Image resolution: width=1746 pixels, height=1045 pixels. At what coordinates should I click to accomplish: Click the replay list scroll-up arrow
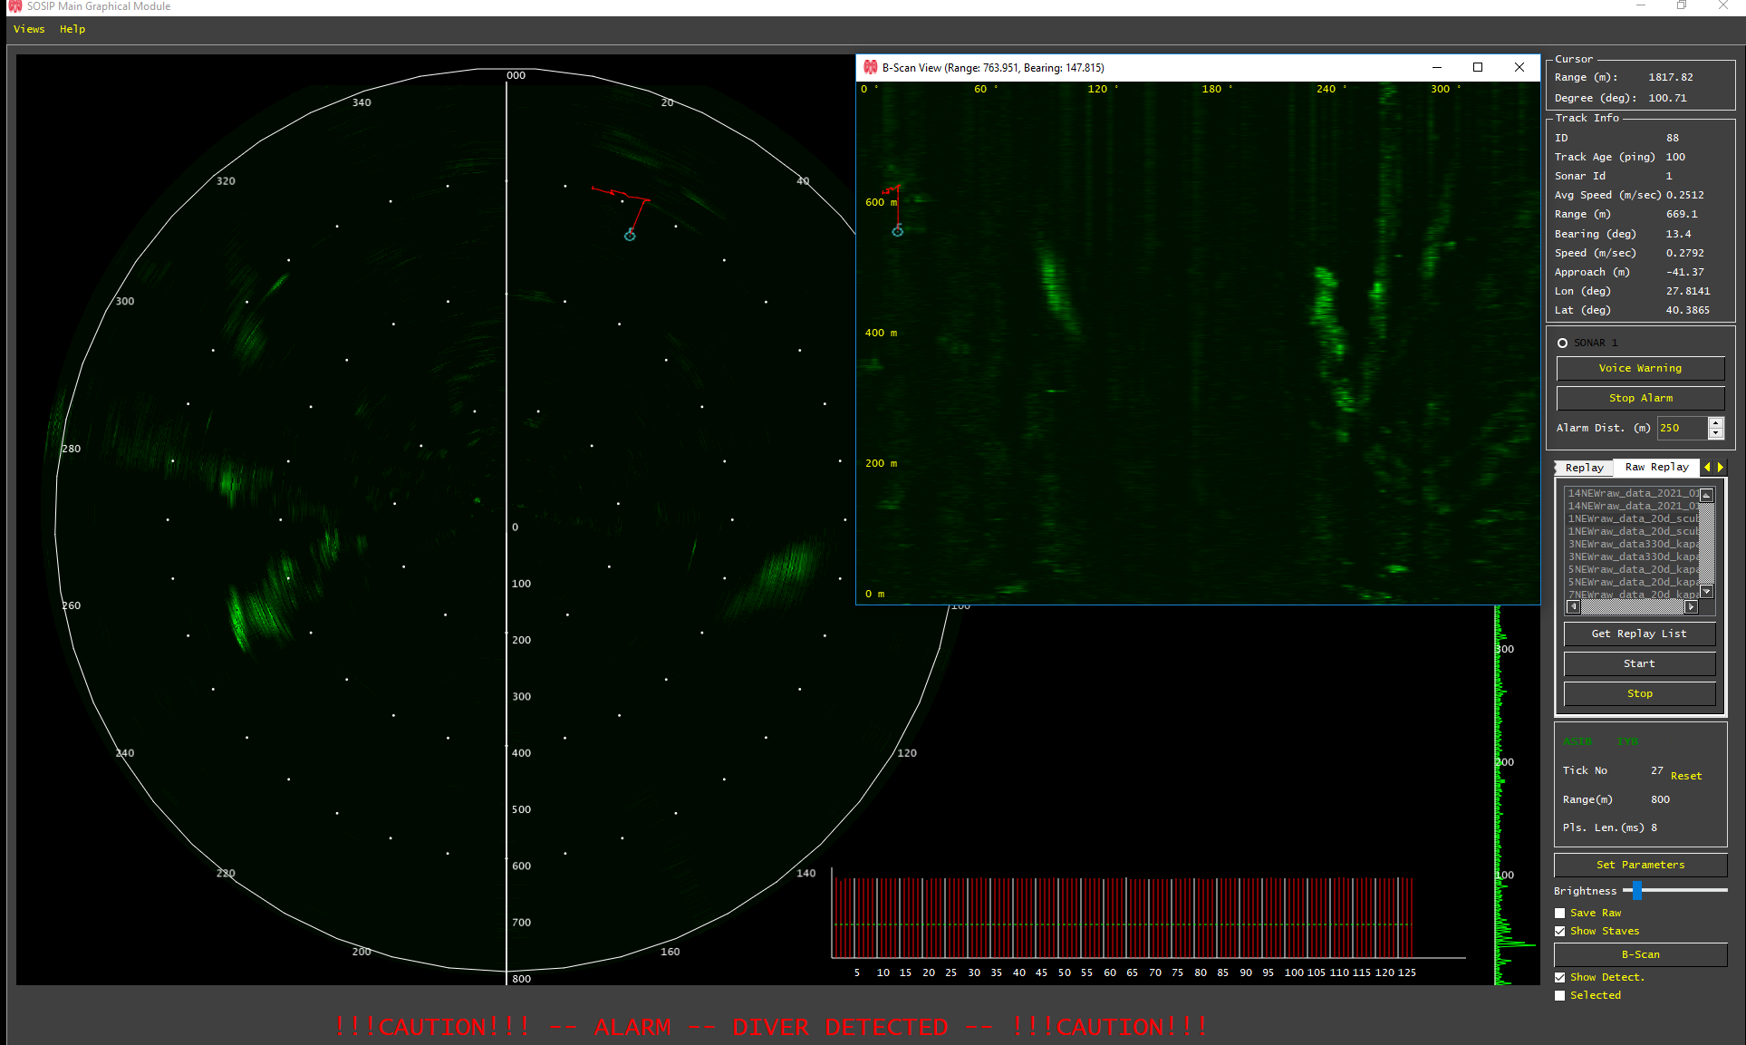tap(1706, 495)
